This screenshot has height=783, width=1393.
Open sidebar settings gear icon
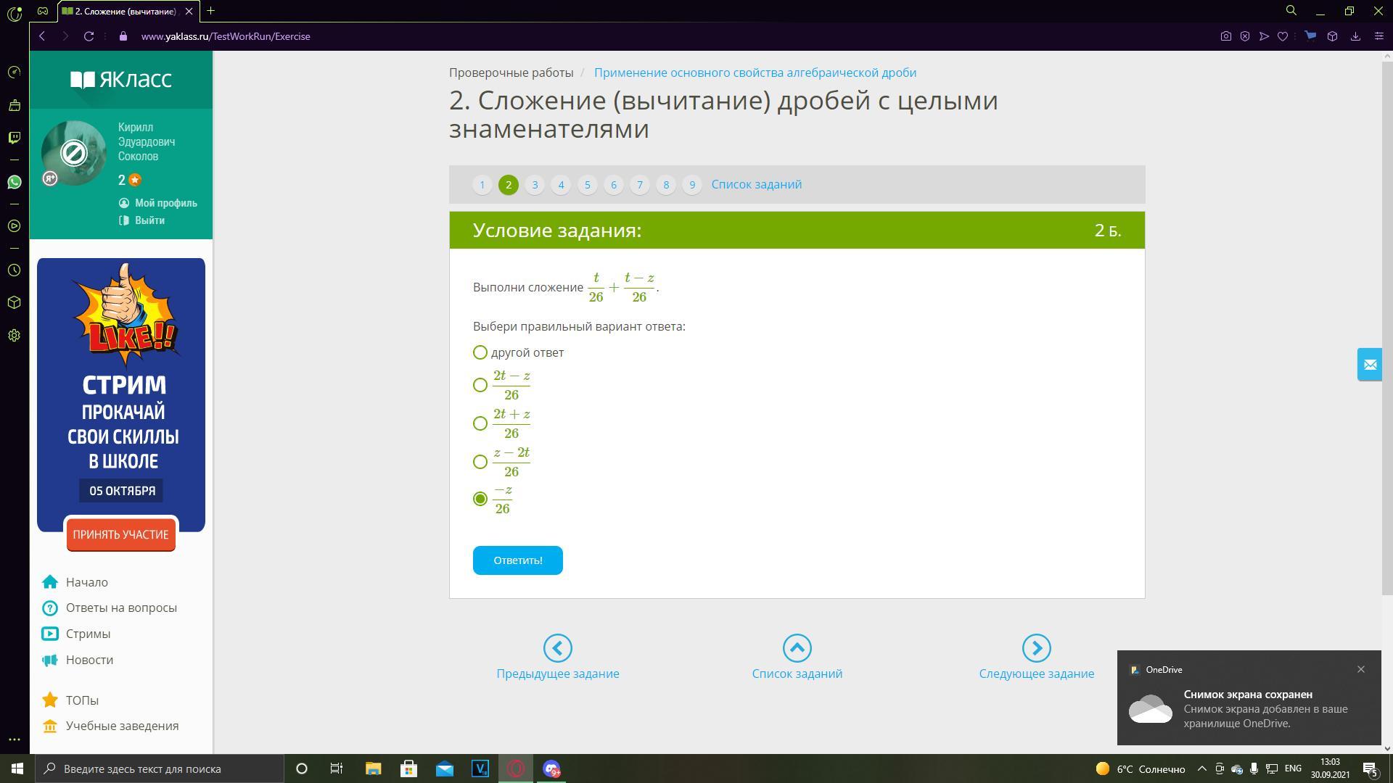coord(15,336)
